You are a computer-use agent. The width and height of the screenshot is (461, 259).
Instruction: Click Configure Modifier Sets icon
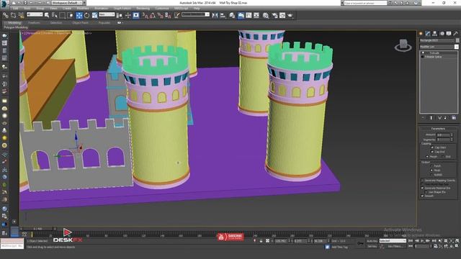[454, 118]
